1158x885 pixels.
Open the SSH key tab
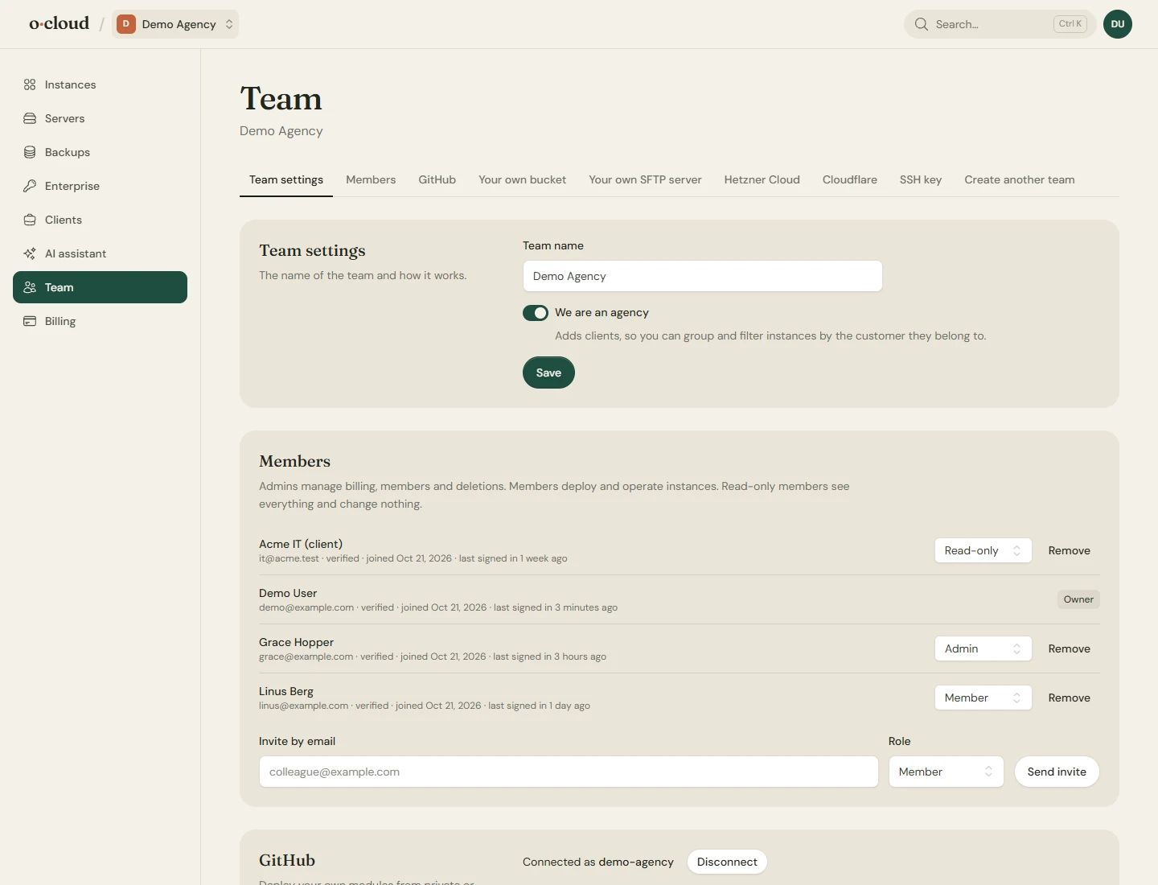pyautogui.click(x=921, y=179)
